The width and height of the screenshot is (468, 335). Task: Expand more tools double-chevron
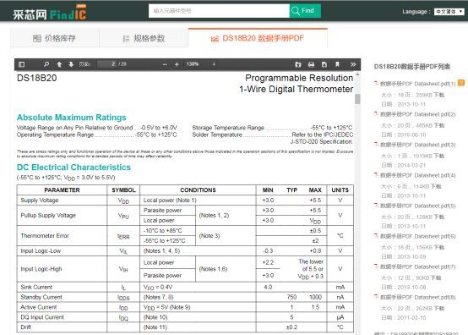click(x=353, y=64)
